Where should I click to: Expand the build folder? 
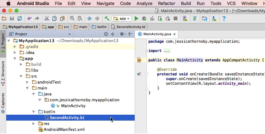[x=21, y=65]
